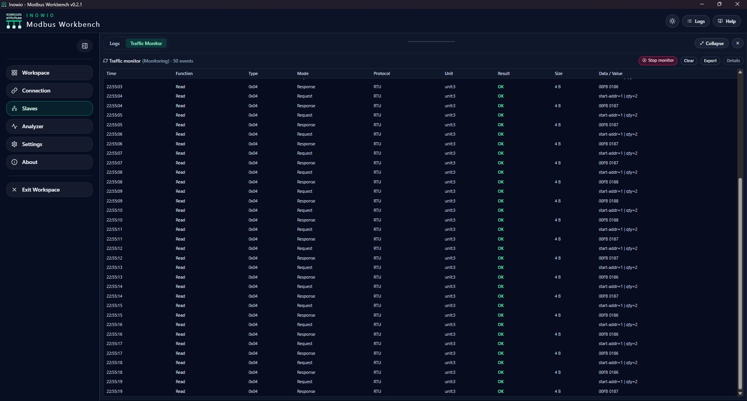
Task: Open Slaves in the sidebar
Action: pos(49,108)
